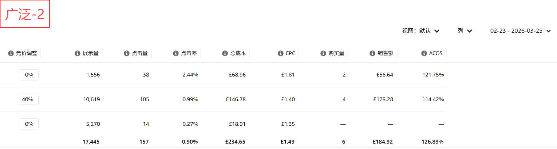Click info icon beside 竞价调整 header
Viewport: 557px width, 149px height.
pyautogui.click(x=11, y=53)
